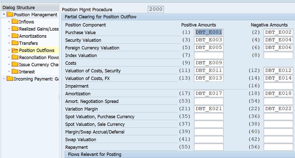Click the Purchase Value positive amount field

click(209, 32)
